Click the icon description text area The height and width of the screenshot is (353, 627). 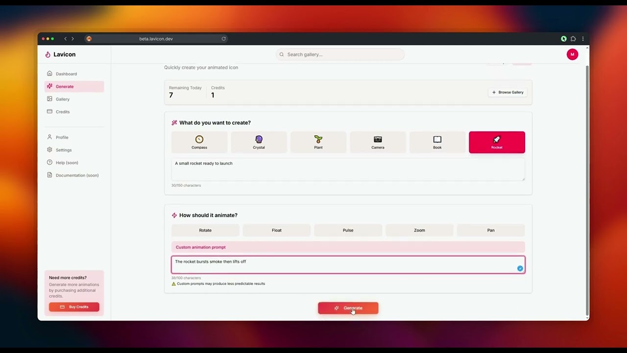point(348,170)
